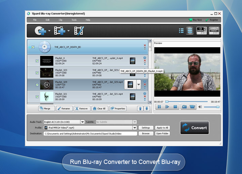Toggle the Playlist_321 checkbox
Screen dimensions: 242x174
point(37,97)
